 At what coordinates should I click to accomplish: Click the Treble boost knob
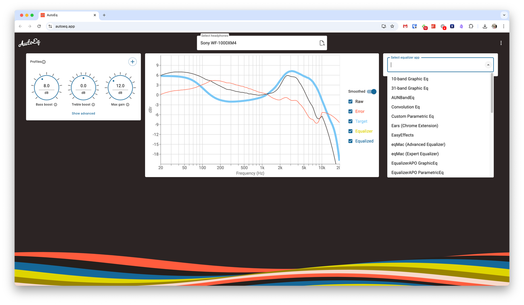click(84, 88)
